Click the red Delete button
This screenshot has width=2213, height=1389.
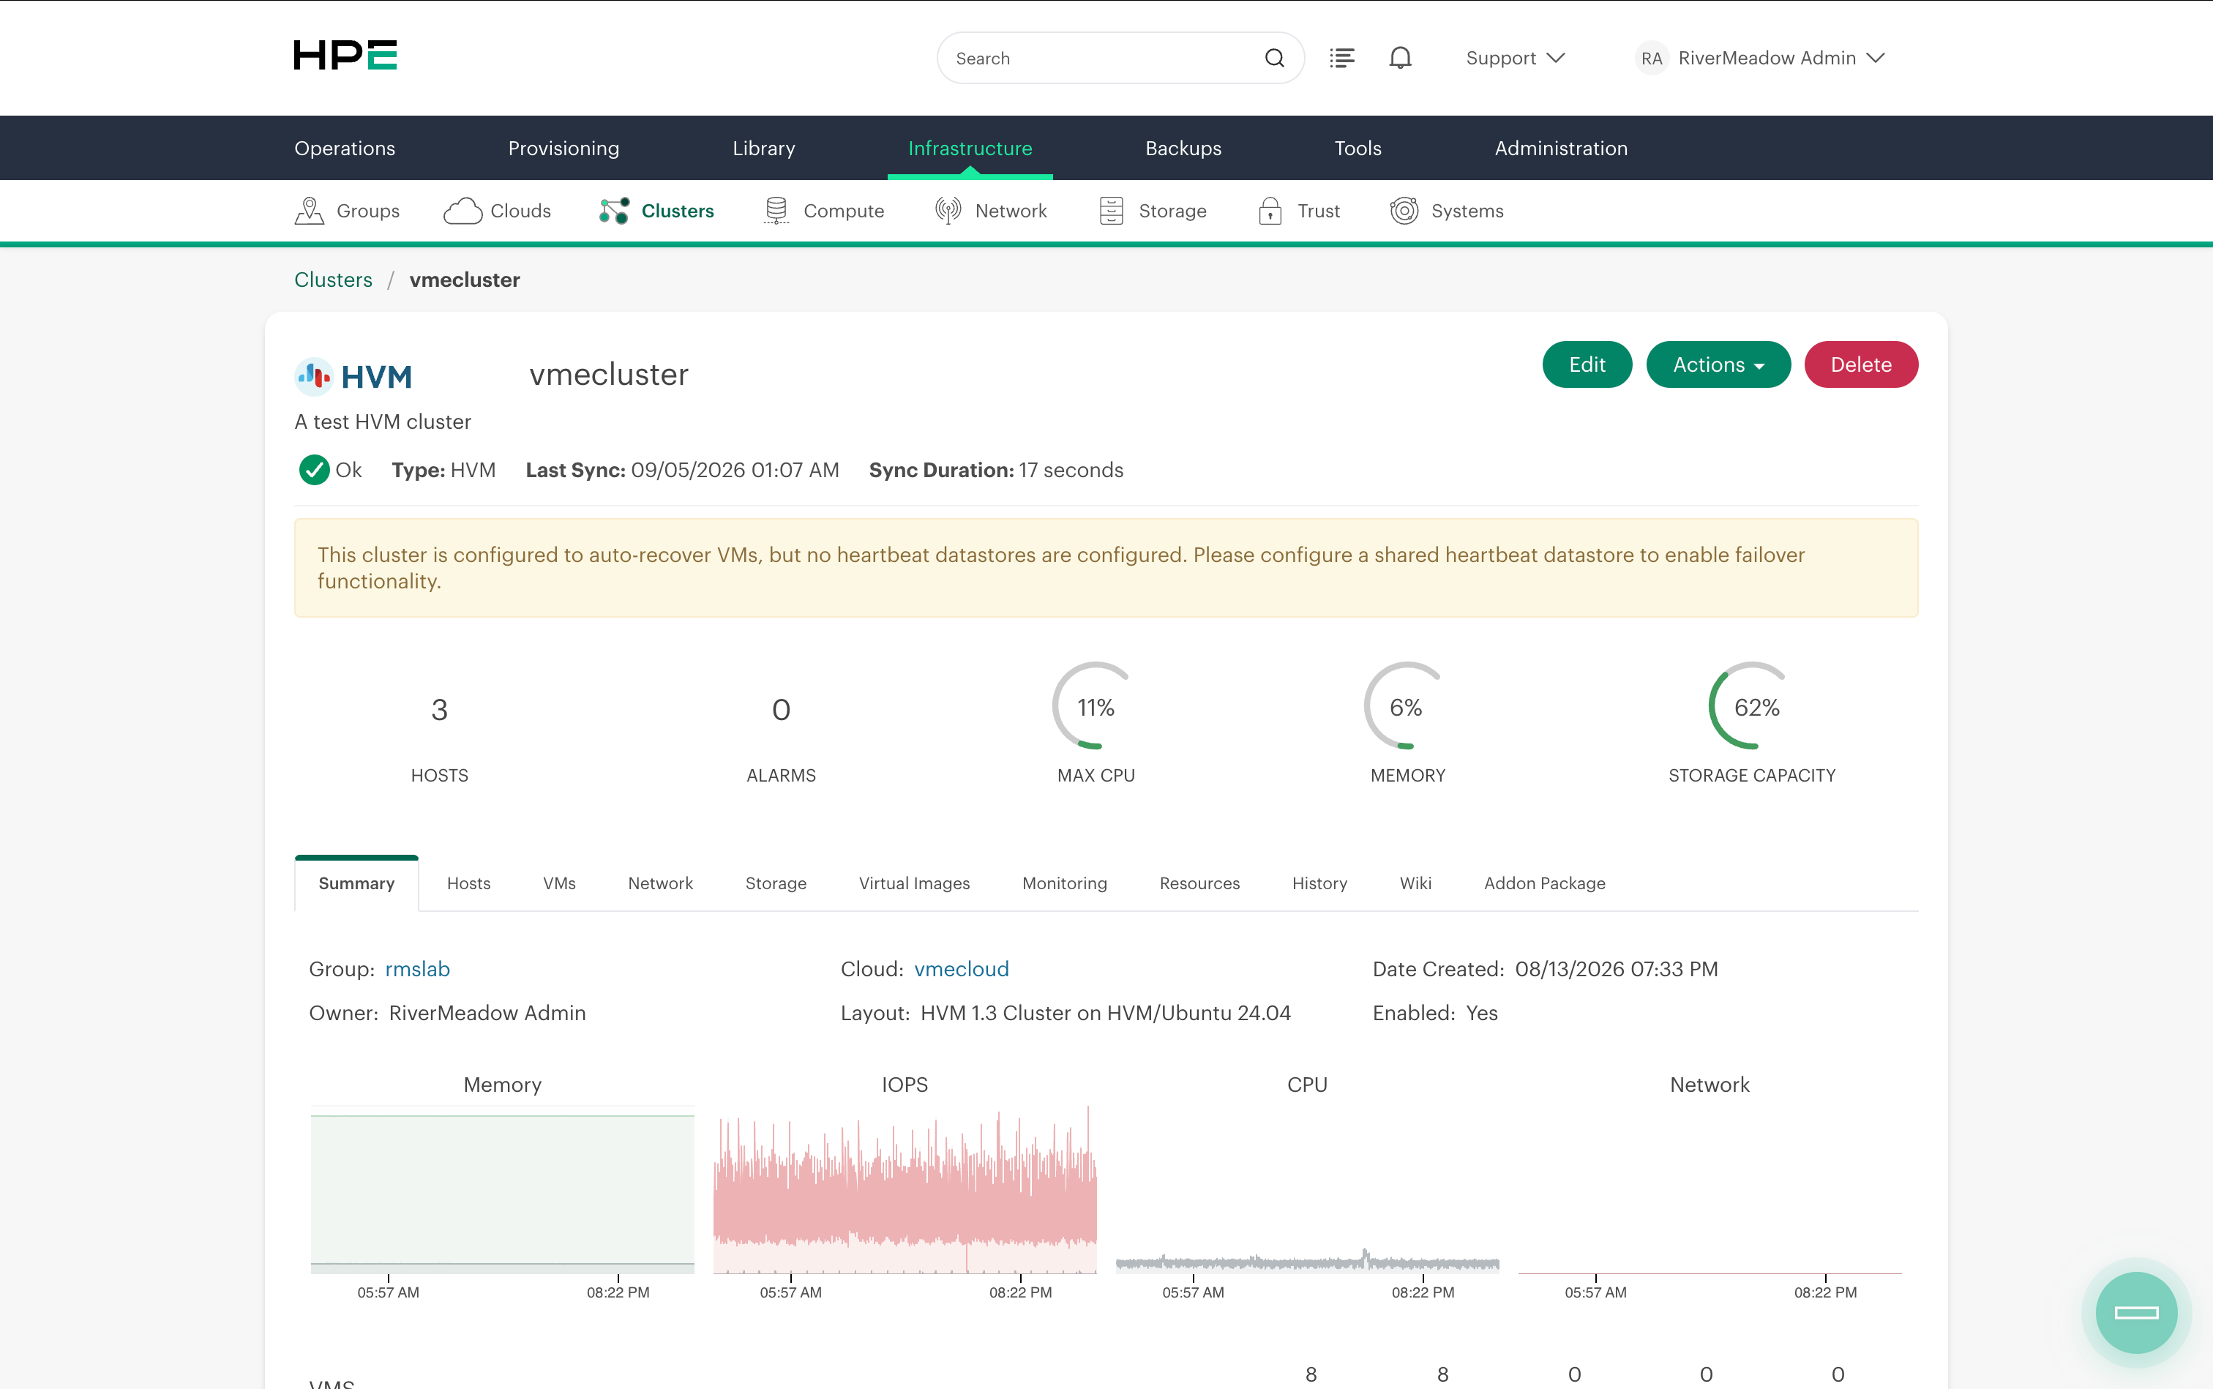click(x=1860, y=364)
